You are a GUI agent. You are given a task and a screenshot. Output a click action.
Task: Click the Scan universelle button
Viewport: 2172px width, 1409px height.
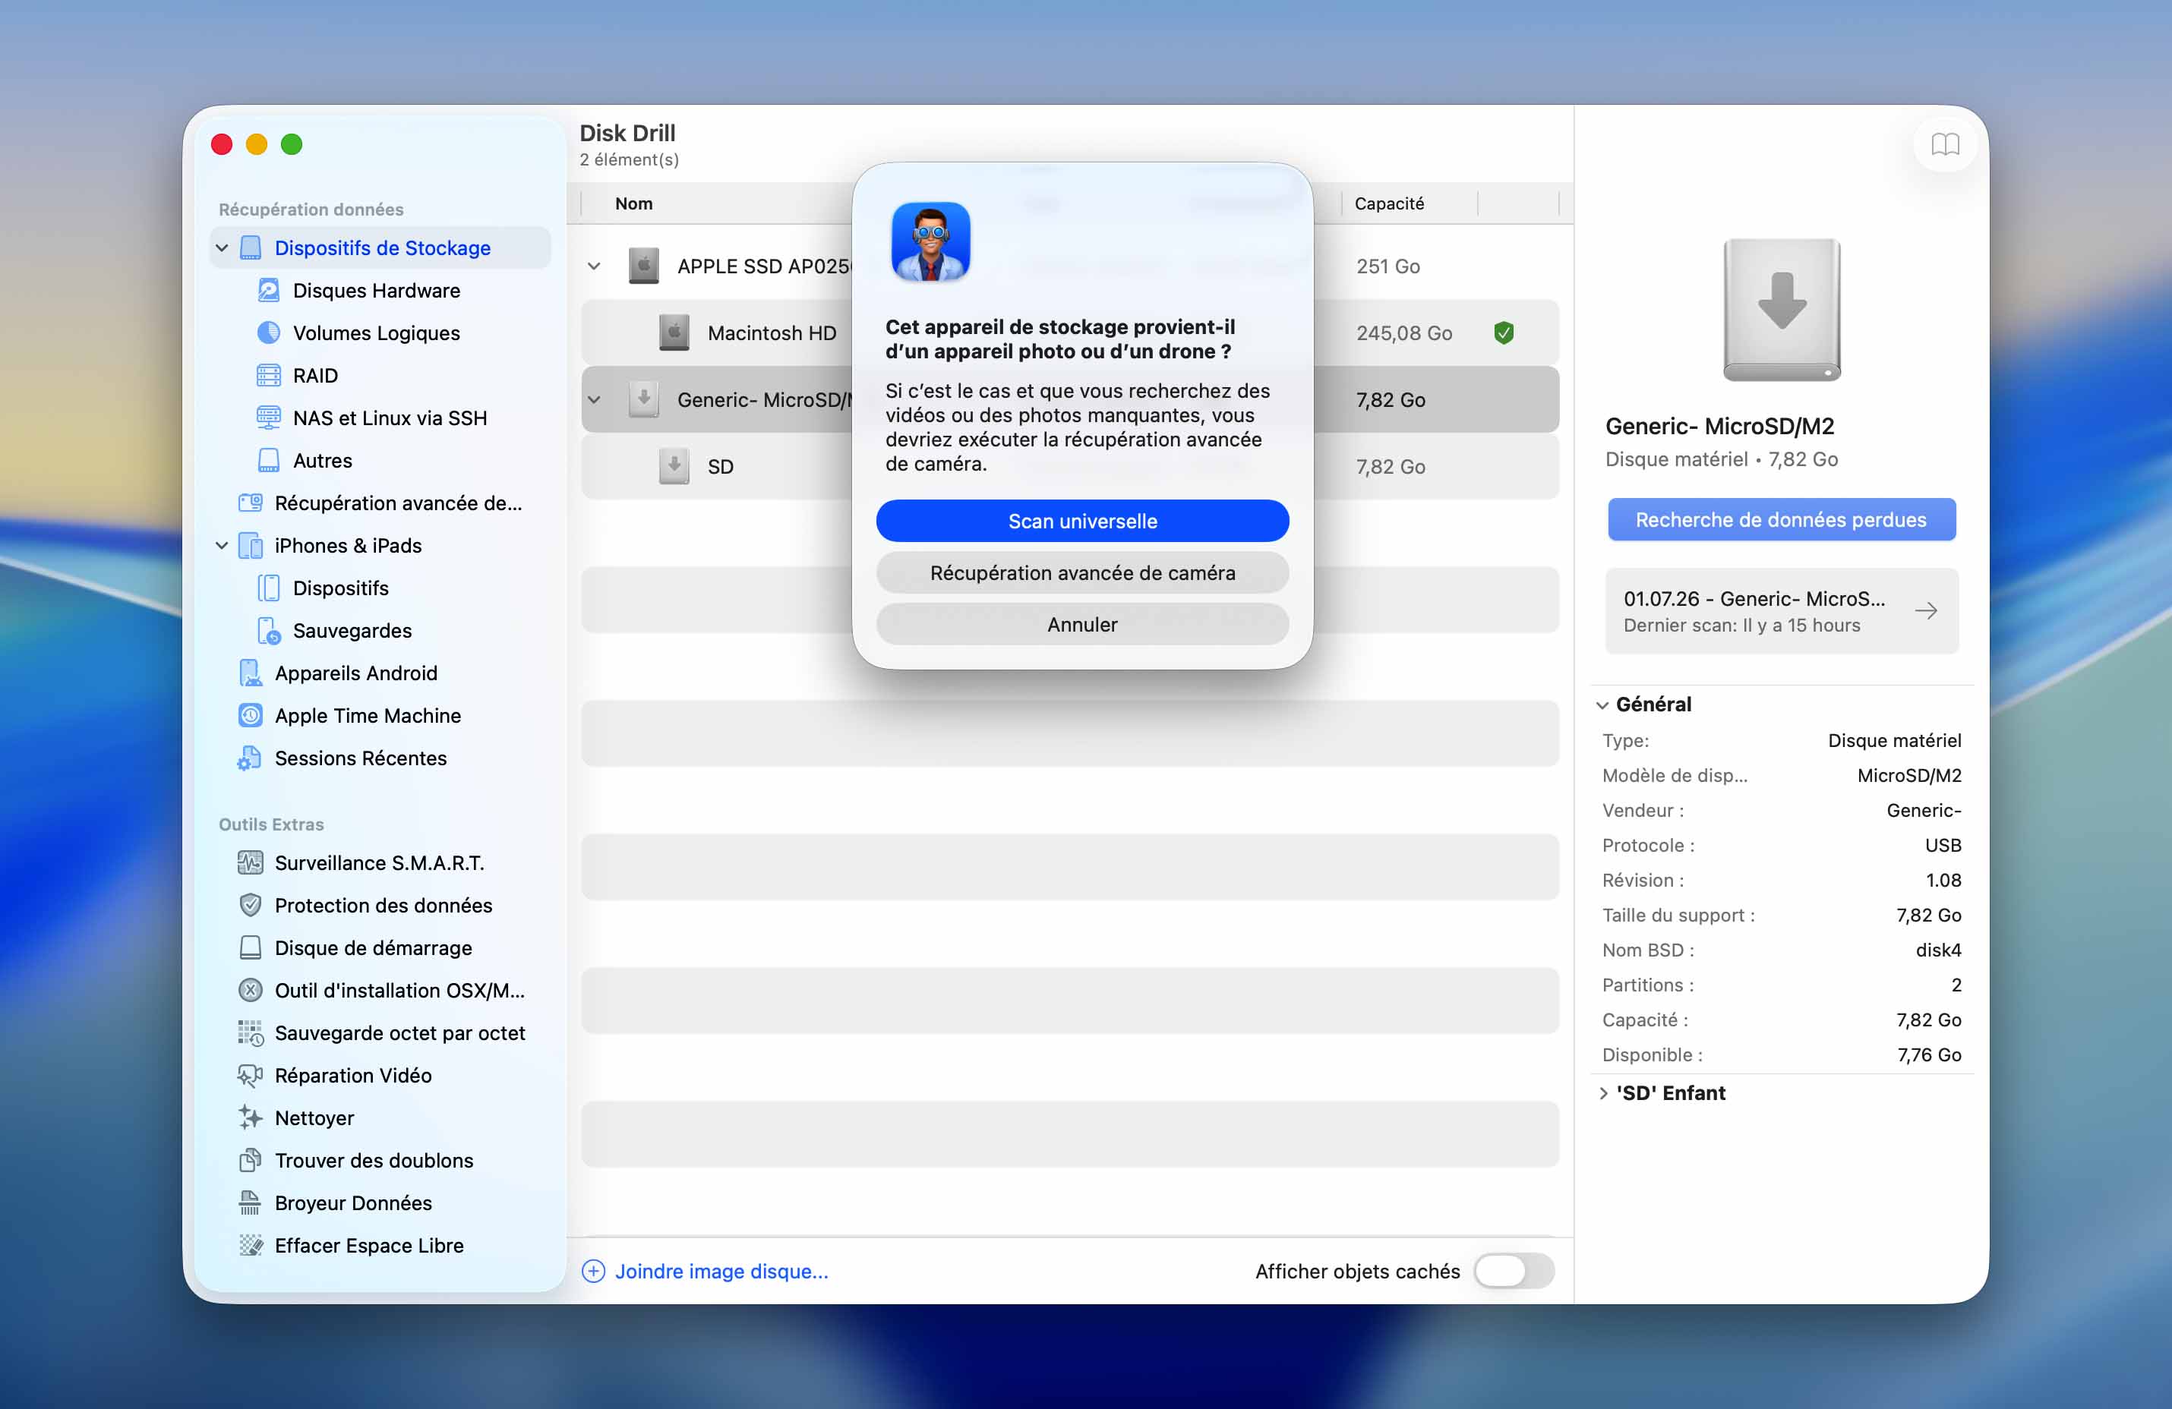click(1082, 521)
